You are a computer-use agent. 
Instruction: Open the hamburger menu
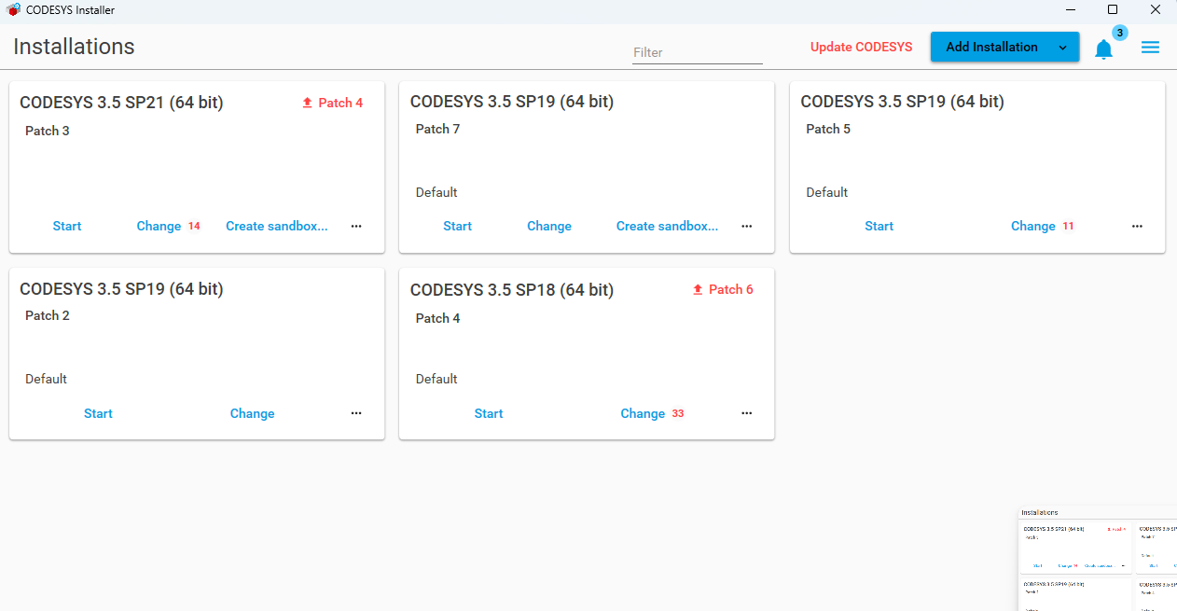[1150, 48]
